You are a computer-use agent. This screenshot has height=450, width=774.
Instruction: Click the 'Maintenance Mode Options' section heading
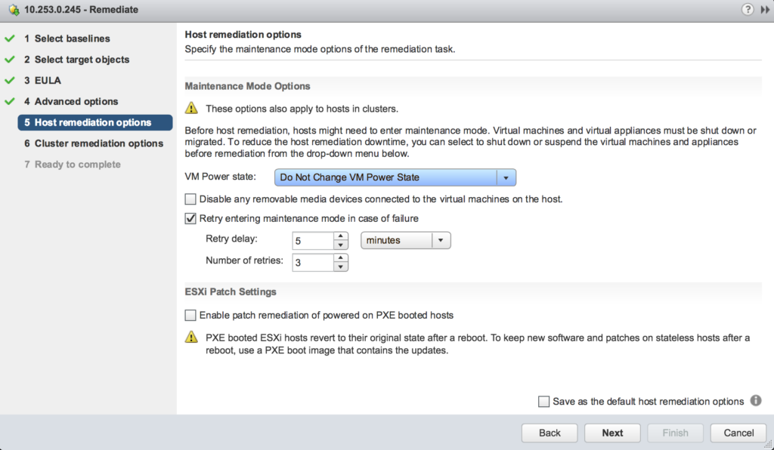[247, 86]
